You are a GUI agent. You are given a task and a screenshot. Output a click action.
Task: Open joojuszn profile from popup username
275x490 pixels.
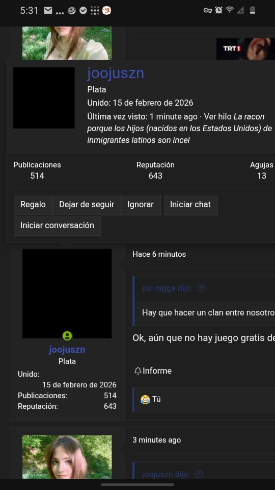pos(116,73)
